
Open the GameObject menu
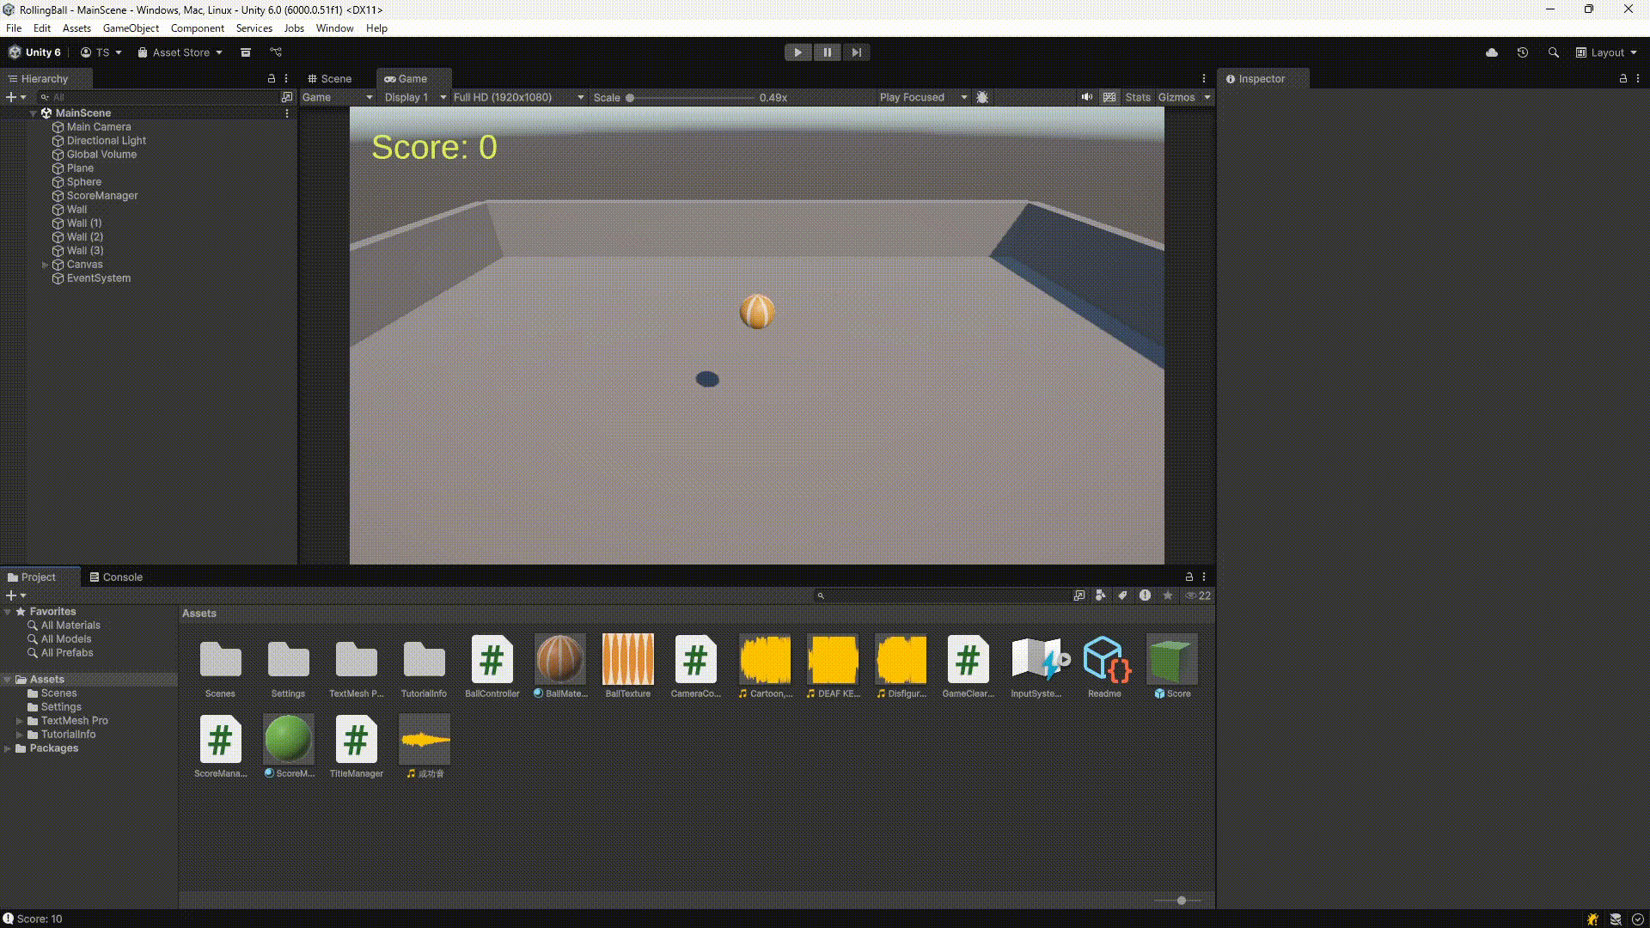131,28
